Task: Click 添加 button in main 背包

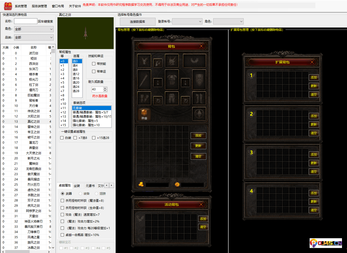Action: click(198, 136)
